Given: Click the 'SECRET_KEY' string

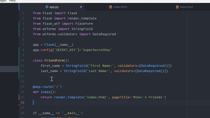Looking at the screenshot, I should [66, 50].
